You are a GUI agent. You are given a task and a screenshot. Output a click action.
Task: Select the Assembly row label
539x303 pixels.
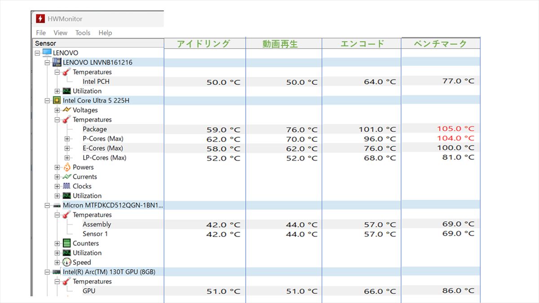(97, 224)
